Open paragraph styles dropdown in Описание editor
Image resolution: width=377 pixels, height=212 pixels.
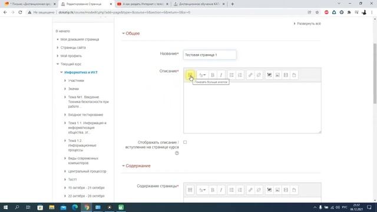202,75
